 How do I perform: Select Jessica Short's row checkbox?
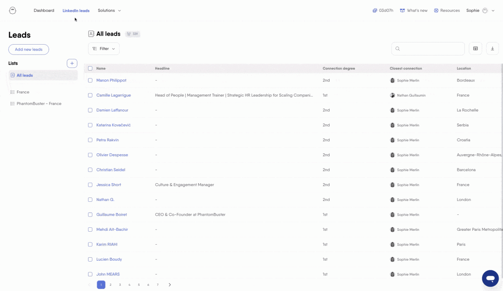point(90,184)
